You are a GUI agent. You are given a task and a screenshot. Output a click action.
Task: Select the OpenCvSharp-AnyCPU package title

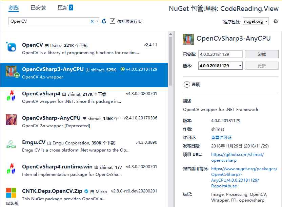tap(51, 118)
